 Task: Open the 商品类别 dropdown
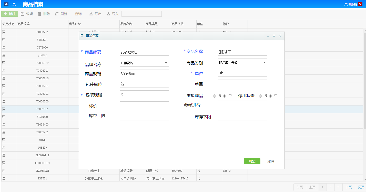243,62
